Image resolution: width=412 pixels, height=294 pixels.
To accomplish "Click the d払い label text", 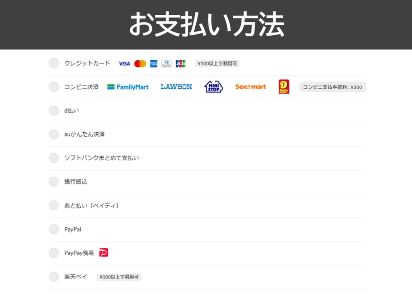I will coord(71,110).
